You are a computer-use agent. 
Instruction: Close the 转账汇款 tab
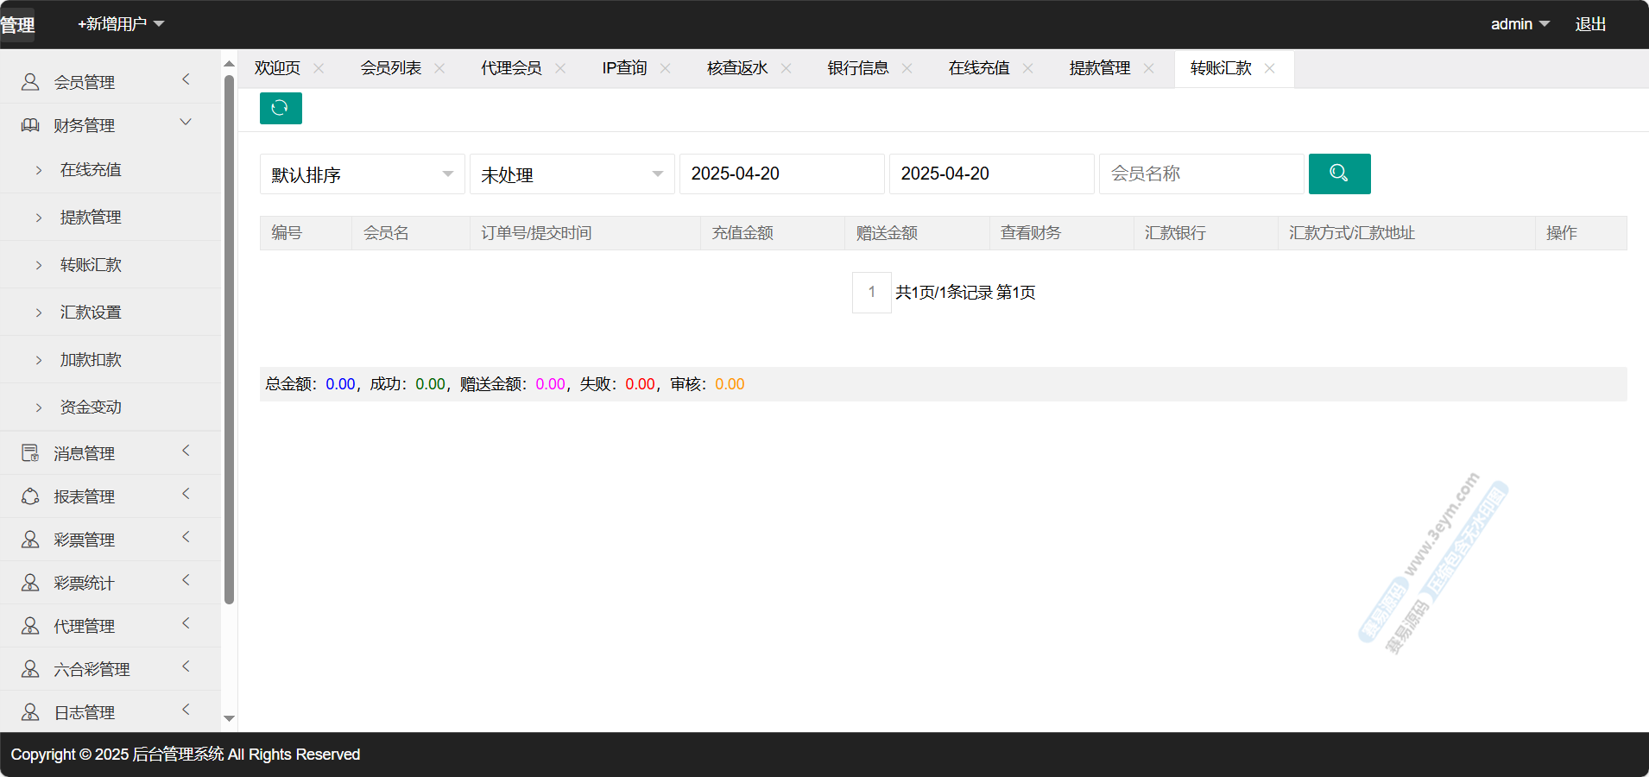coord(1269,68)
